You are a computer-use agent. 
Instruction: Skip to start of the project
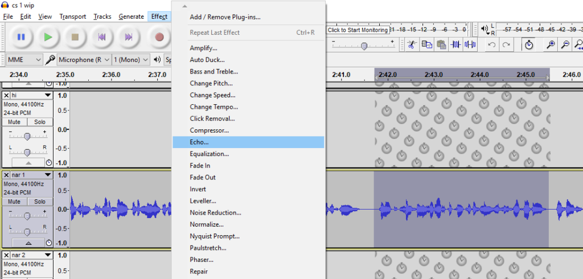102,37
